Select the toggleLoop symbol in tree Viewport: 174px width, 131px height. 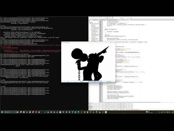pyautogui.click(x=94, y=38)
